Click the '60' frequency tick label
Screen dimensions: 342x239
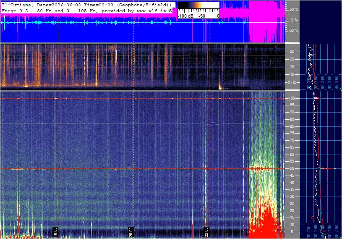(x=292, y=155)
